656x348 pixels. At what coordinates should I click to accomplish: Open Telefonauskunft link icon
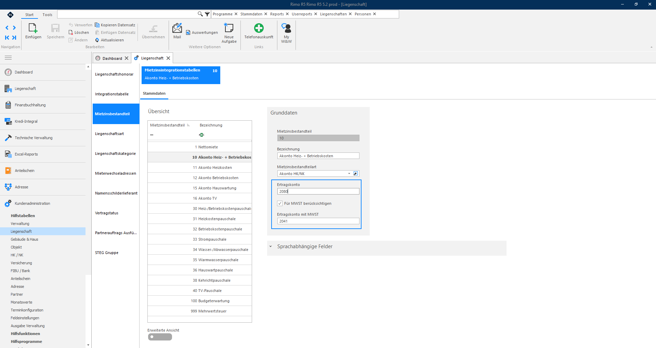coord(259,28)
